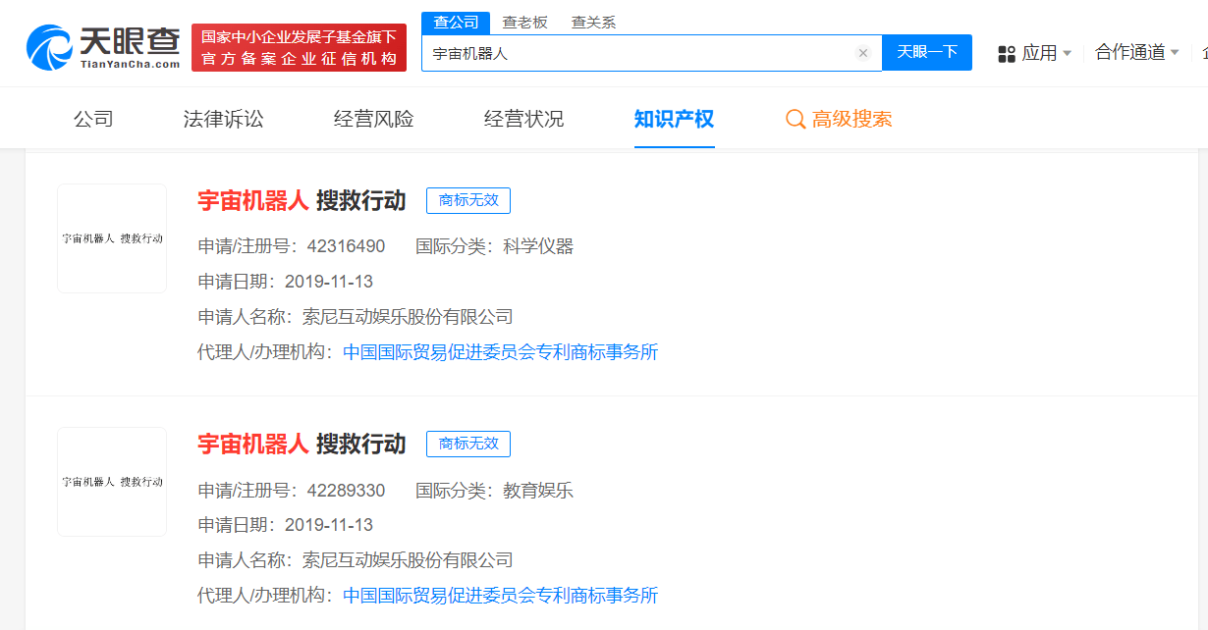Open agent link in the 42289330 result

[501, 596]
